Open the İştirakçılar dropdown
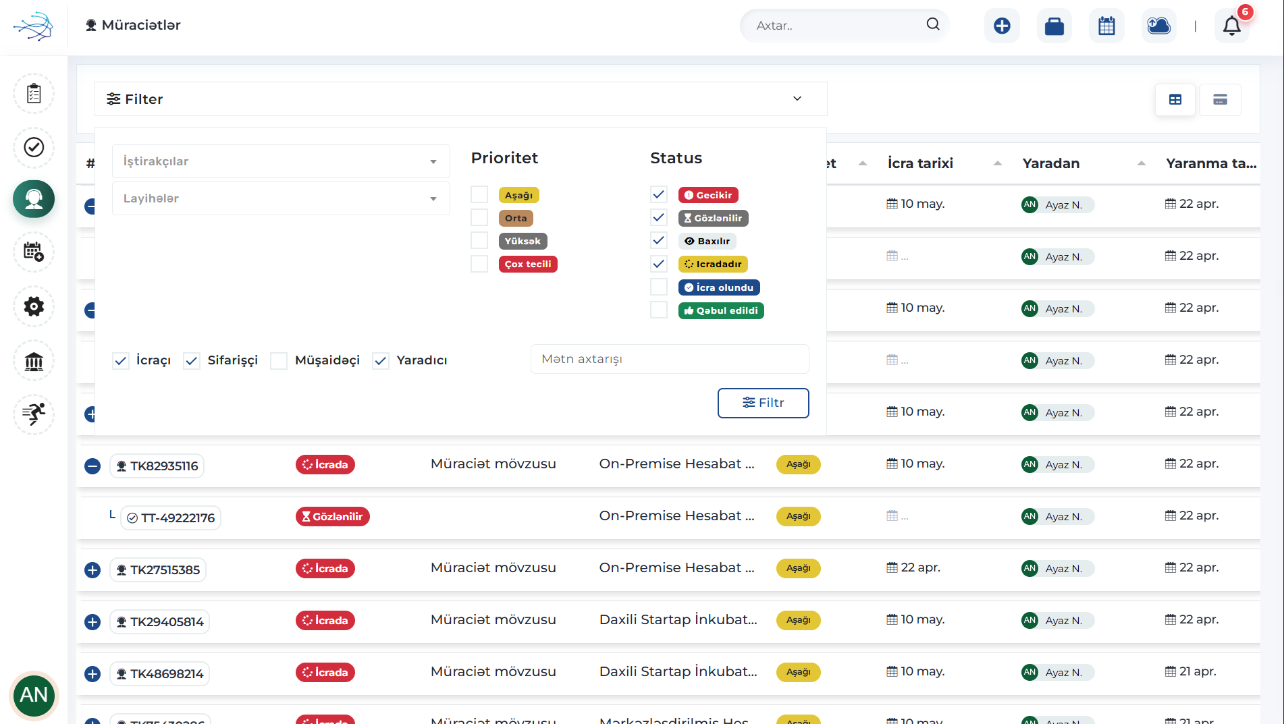 (281, 161)
